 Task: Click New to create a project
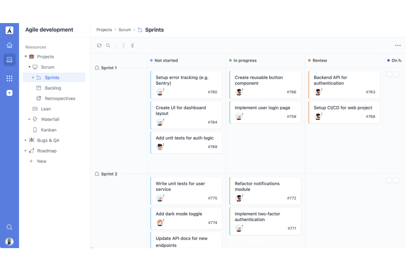tap(41, 161)
